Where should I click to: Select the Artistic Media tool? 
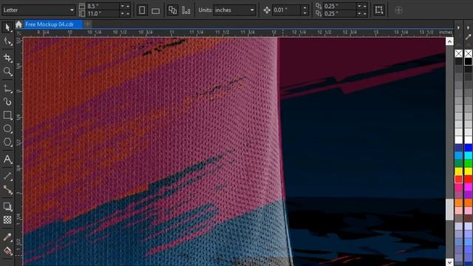7,102
